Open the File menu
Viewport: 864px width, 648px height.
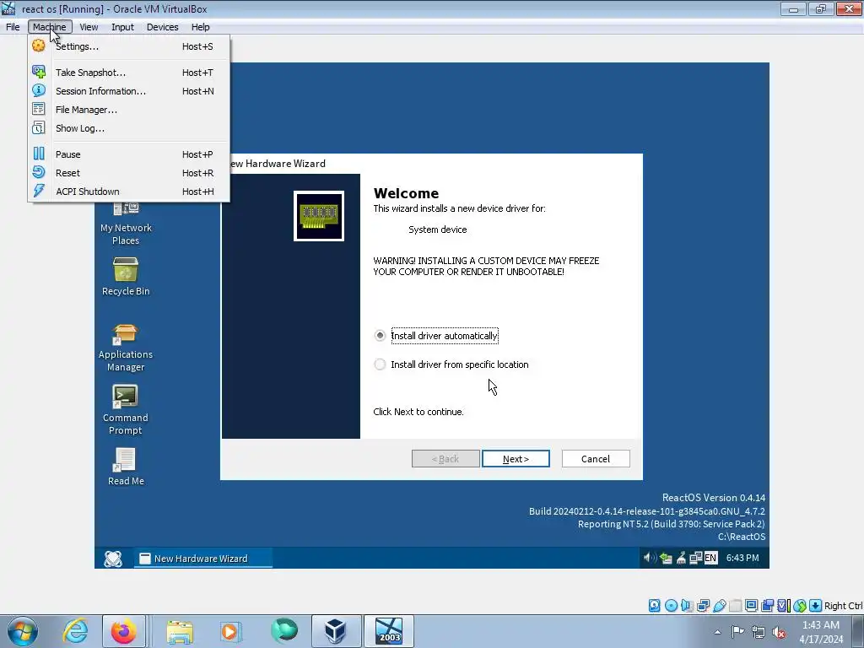coord(13,27)
